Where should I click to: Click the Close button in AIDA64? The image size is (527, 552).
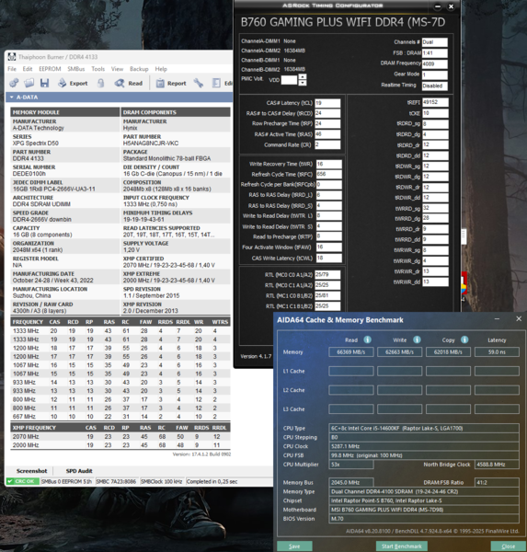pos(509,546)
